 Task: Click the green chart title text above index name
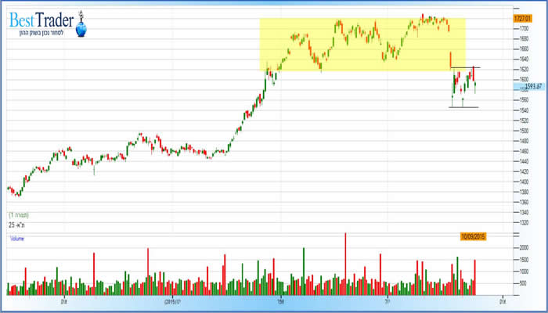coord(18,214)
